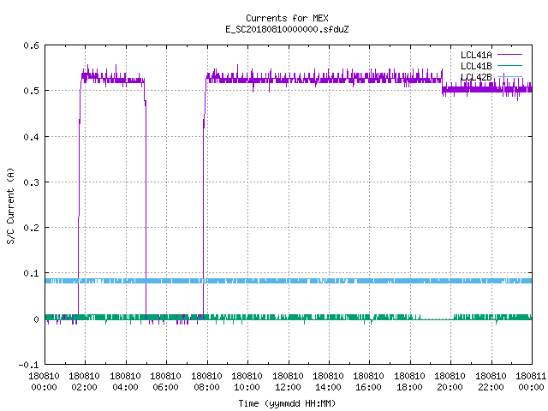Click the green LCL41B legend line sample

click(x=509, y=66)
